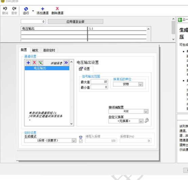Click the top pane scroll-up arrow
Viewport: 188px width, 180px height.
tap(173, 19)
